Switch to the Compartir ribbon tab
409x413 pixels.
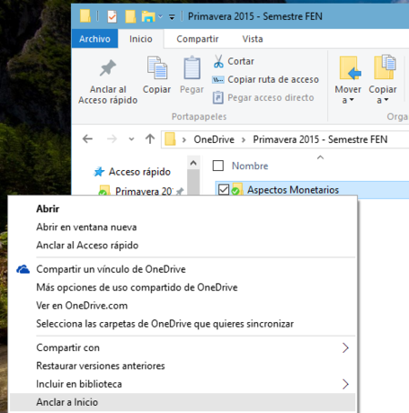click(197, 39)
